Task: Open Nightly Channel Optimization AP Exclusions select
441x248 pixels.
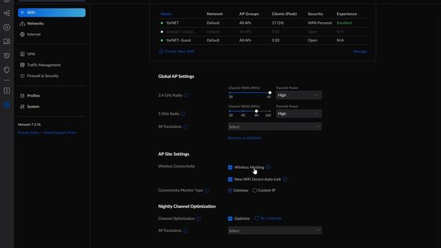Action: (275, 231)
